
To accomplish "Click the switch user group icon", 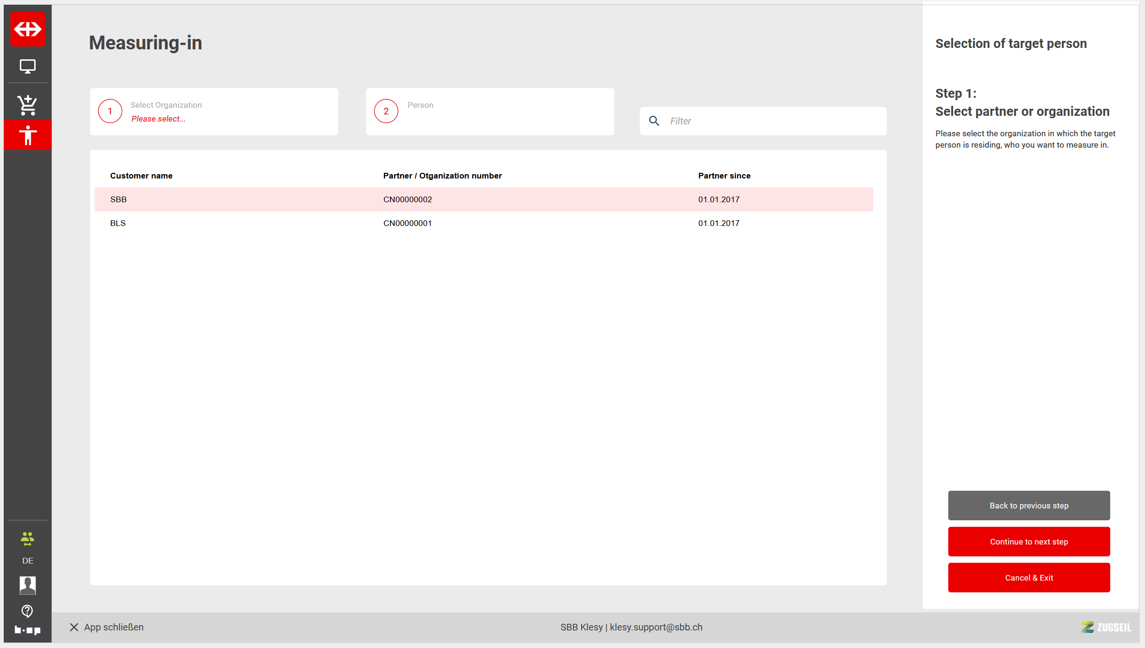I will click(x=28, y=538).
